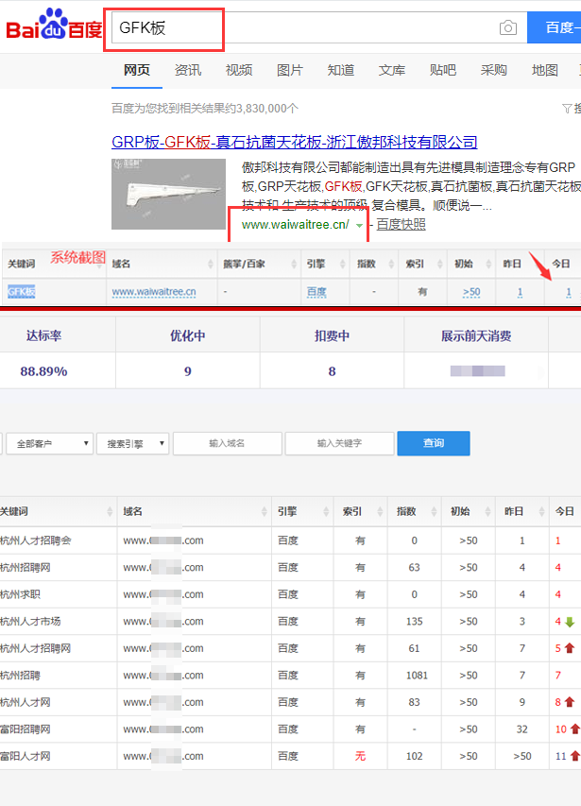This screenshot has height=806, width=581.
Task: Select the 富阳招聘网 keyword cell
Action: (26, 729)
